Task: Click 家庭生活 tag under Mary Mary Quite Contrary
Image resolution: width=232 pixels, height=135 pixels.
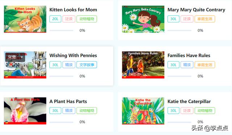Action: [x=205, y=19]
